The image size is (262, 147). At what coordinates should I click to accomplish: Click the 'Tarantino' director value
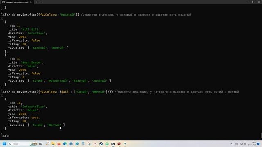point(36,33)
